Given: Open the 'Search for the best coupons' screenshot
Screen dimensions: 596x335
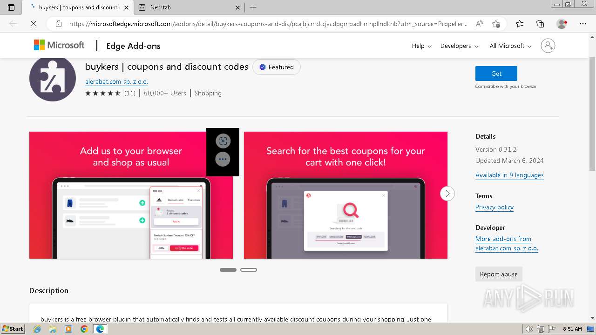Looking at the screenshot, I should pyautogui.click(x=345, y=195).
